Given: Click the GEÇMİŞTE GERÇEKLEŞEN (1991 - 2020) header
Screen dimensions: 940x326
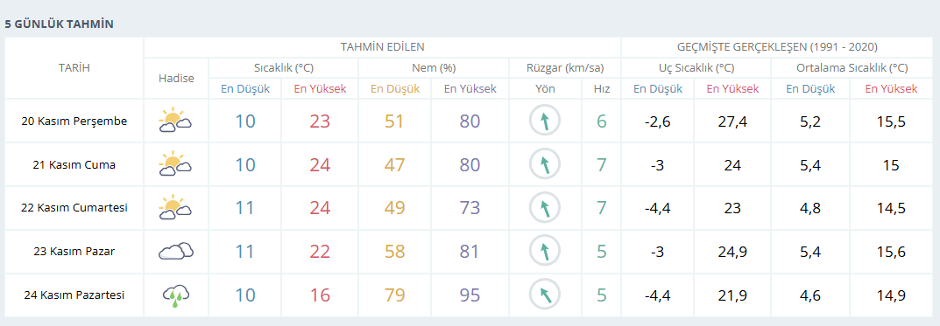Looking at the screenshot, I should pos(778,46).
